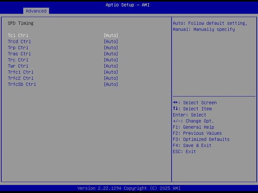Viewport: 258px width, 193px height.
Task: Click the 'Manual: Manually specify' help line
Action: pyautogui.click(x=204, y=29)
